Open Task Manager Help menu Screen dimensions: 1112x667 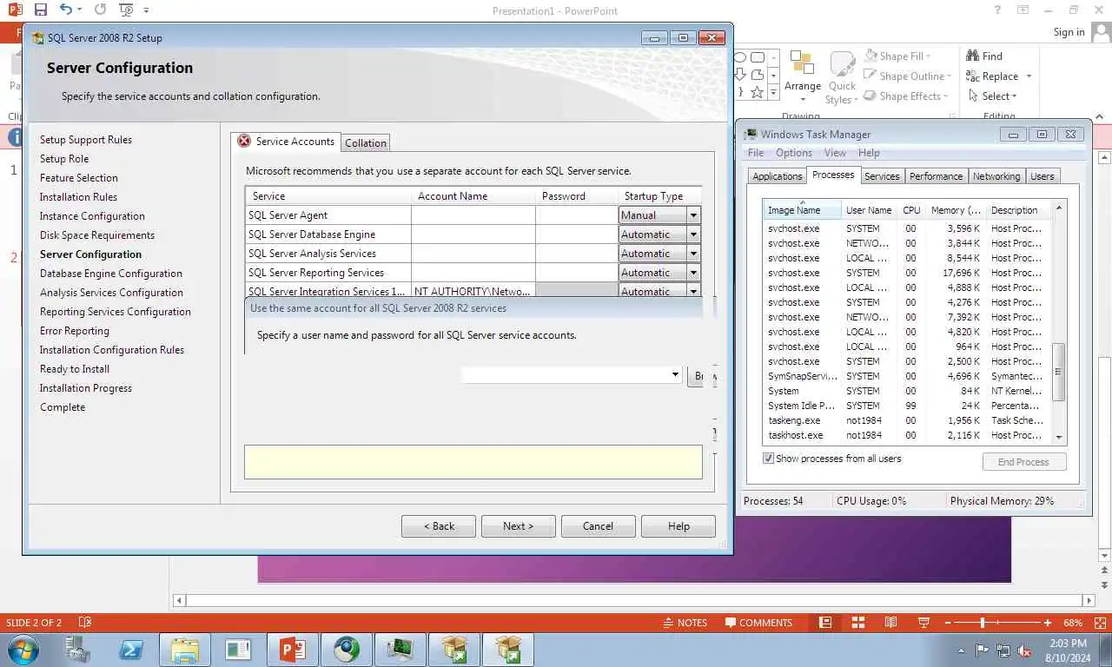[869, 153]
